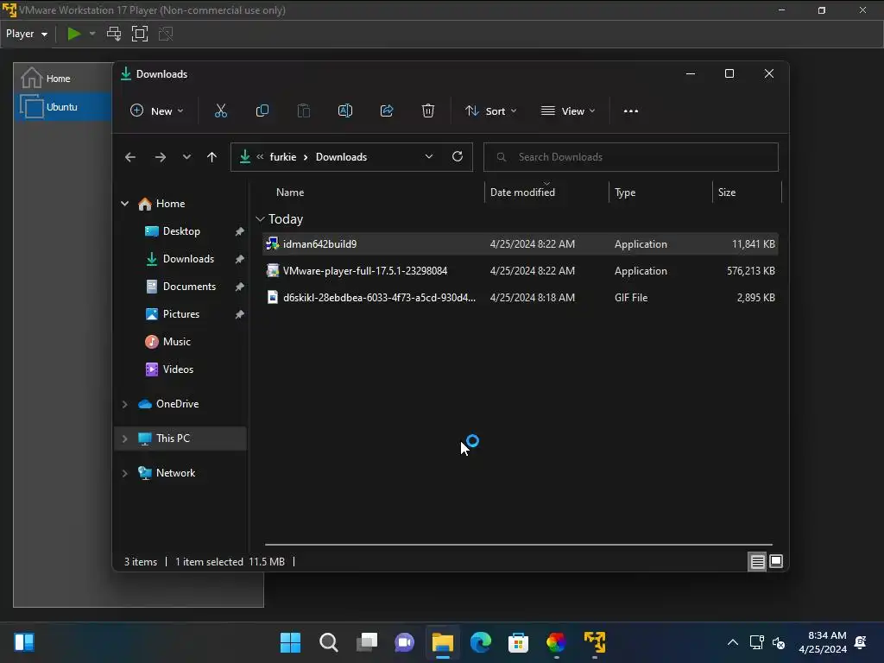Open the Windows Start button on taskbar
The height and width of the screenshot is (663, 884).
pyautogui.click(x=290, y=642)
